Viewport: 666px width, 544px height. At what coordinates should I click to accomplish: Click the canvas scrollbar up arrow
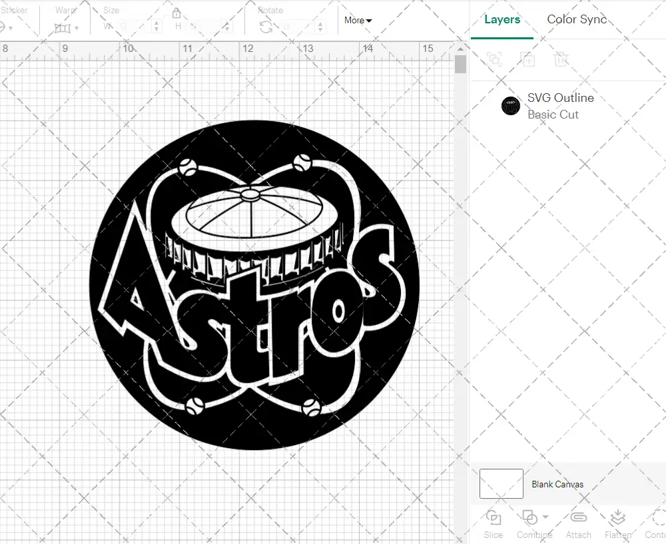[460, 49]
